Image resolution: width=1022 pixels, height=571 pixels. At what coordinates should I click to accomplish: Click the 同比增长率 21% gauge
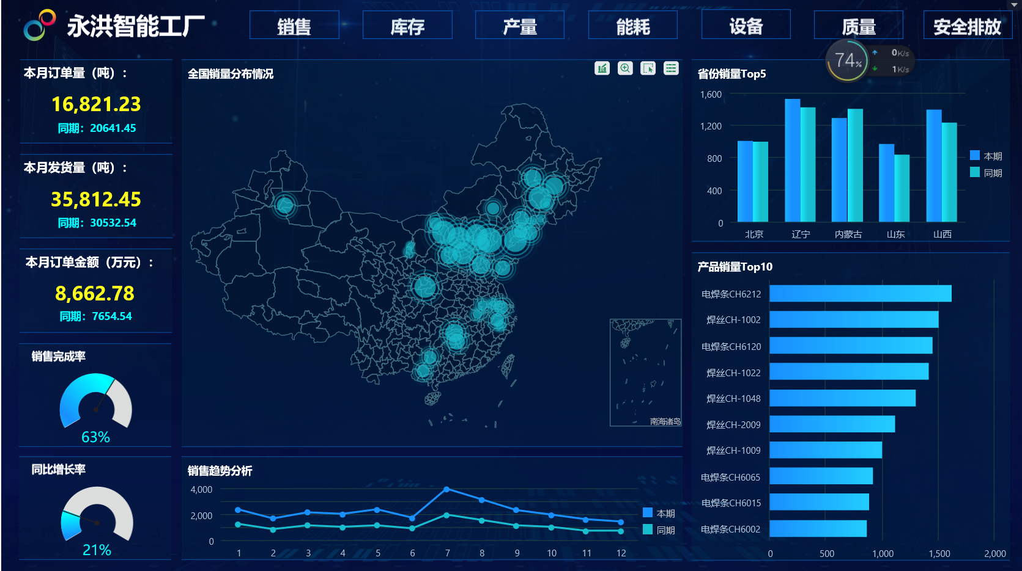97,515
